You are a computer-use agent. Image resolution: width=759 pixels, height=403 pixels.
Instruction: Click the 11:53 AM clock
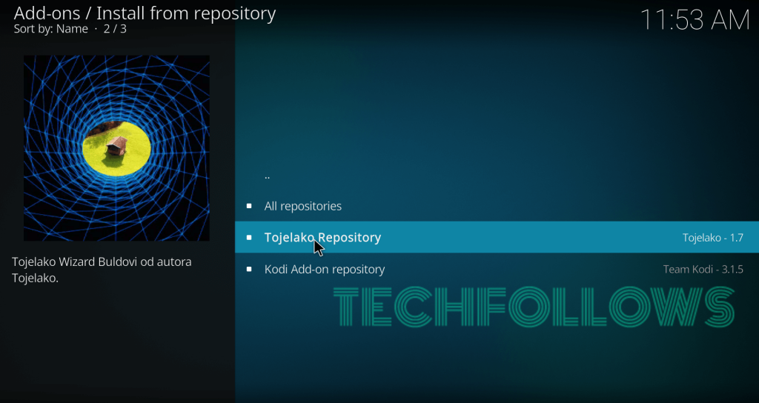click(x=695, y=20)
